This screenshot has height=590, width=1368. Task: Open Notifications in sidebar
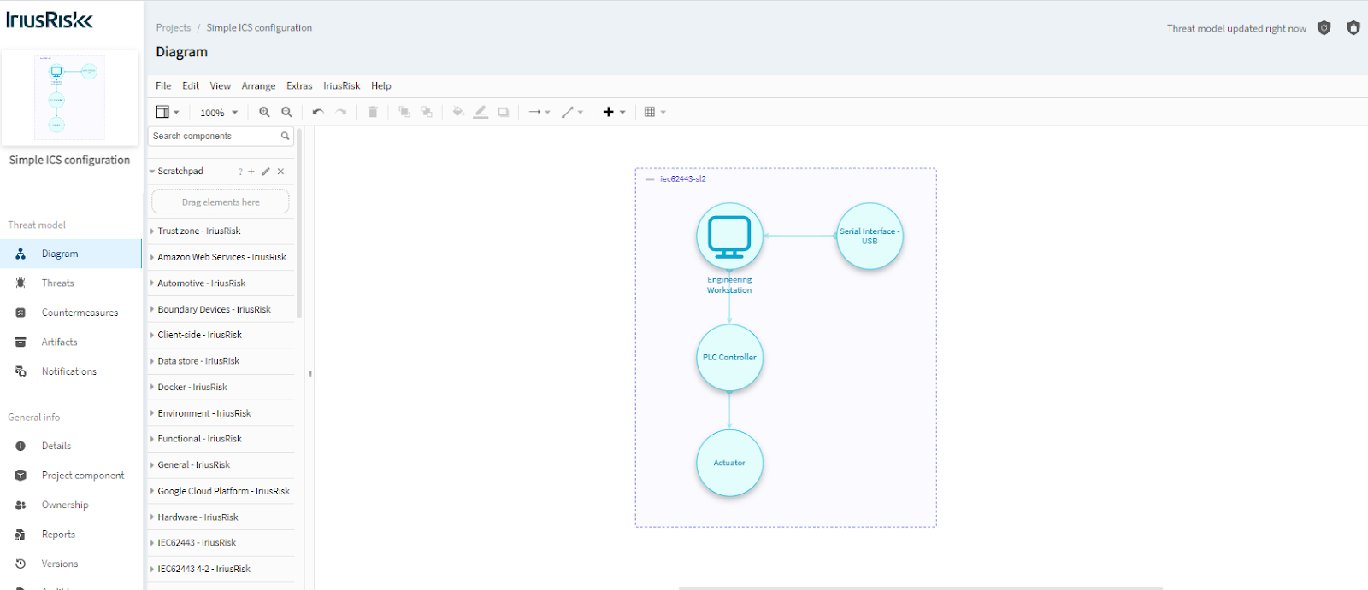[x=71, y=371]
